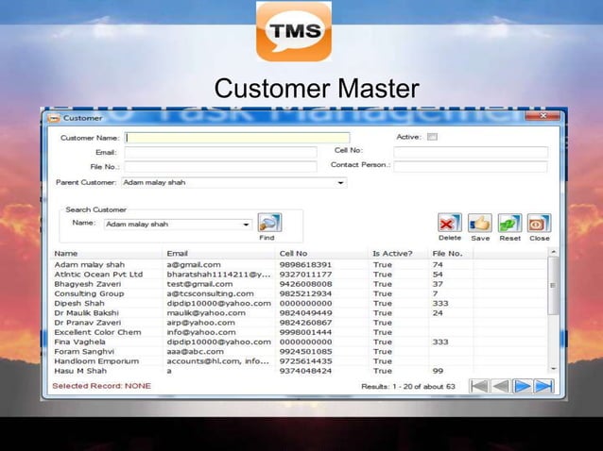Open the Parent Customer dropdown
Image resolution: width=603 pixels, height=451 pixels.
tap(340, 183)
